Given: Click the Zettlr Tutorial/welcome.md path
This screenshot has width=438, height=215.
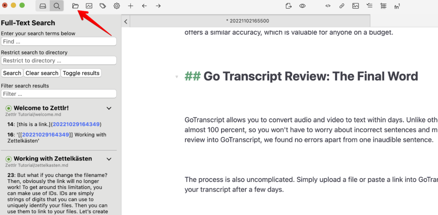Looking at the screenshot, I should 33,114.
